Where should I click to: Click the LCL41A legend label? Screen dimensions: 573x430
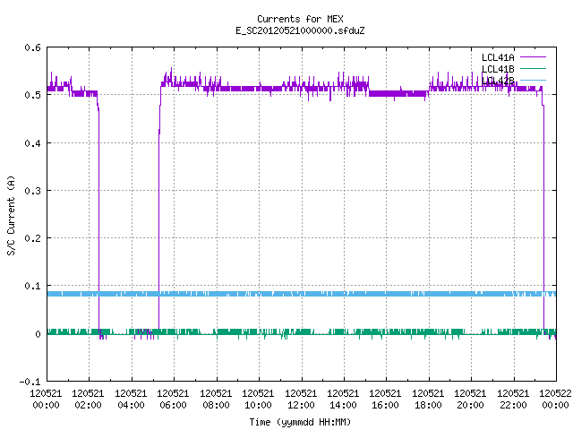tap(498, 57)
